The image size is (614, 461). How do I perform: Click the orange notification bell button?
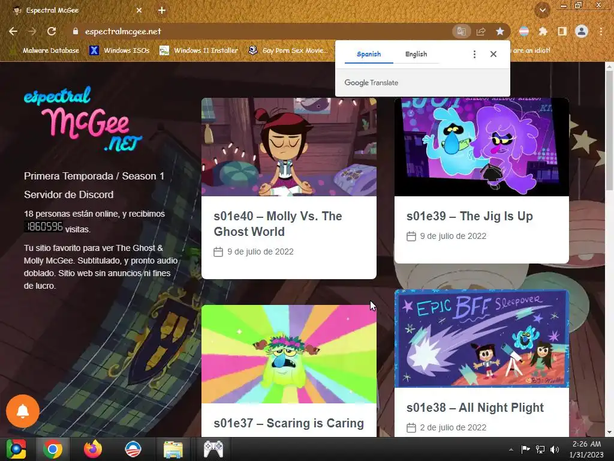tap(23, 411)
